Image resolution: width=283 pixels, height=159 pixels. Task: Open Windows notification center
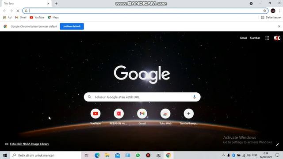click(x=277, y=155)
